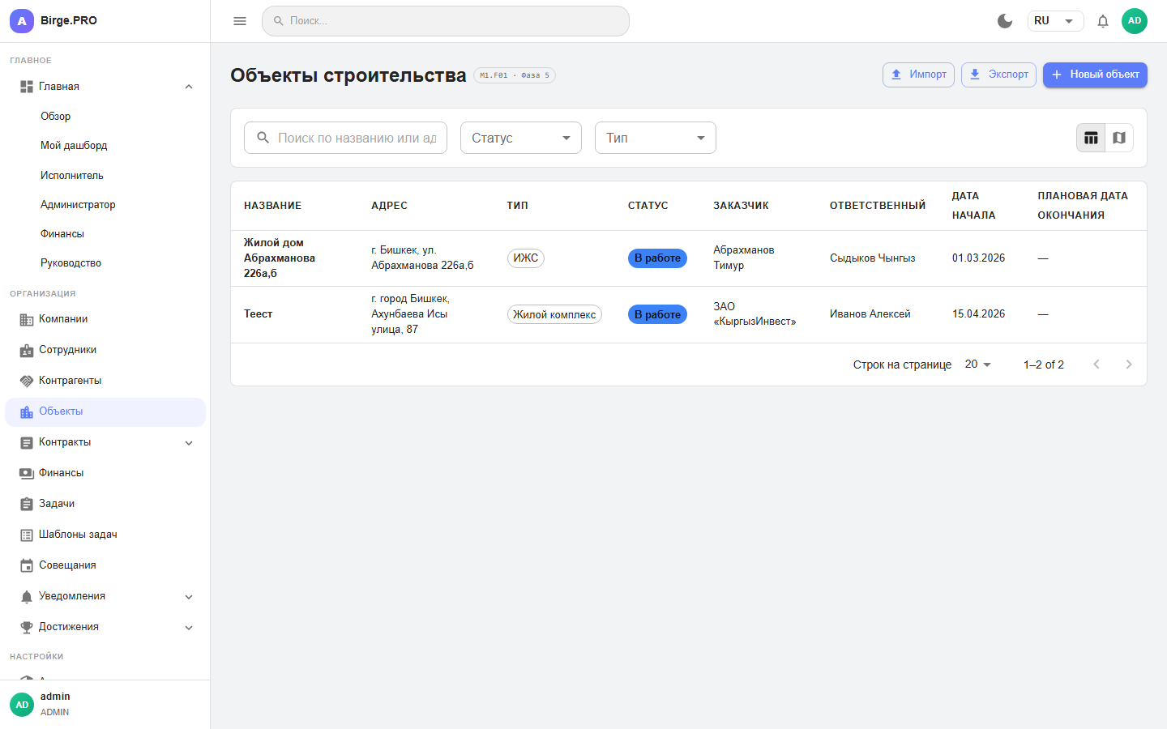Viewport: 1167px width, 729px height.
Task: Click the Экспорт button
Action: [998, 75]
